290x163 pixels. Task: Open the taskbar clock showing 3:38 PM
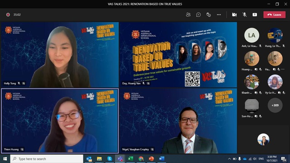[x=272, y=159]
